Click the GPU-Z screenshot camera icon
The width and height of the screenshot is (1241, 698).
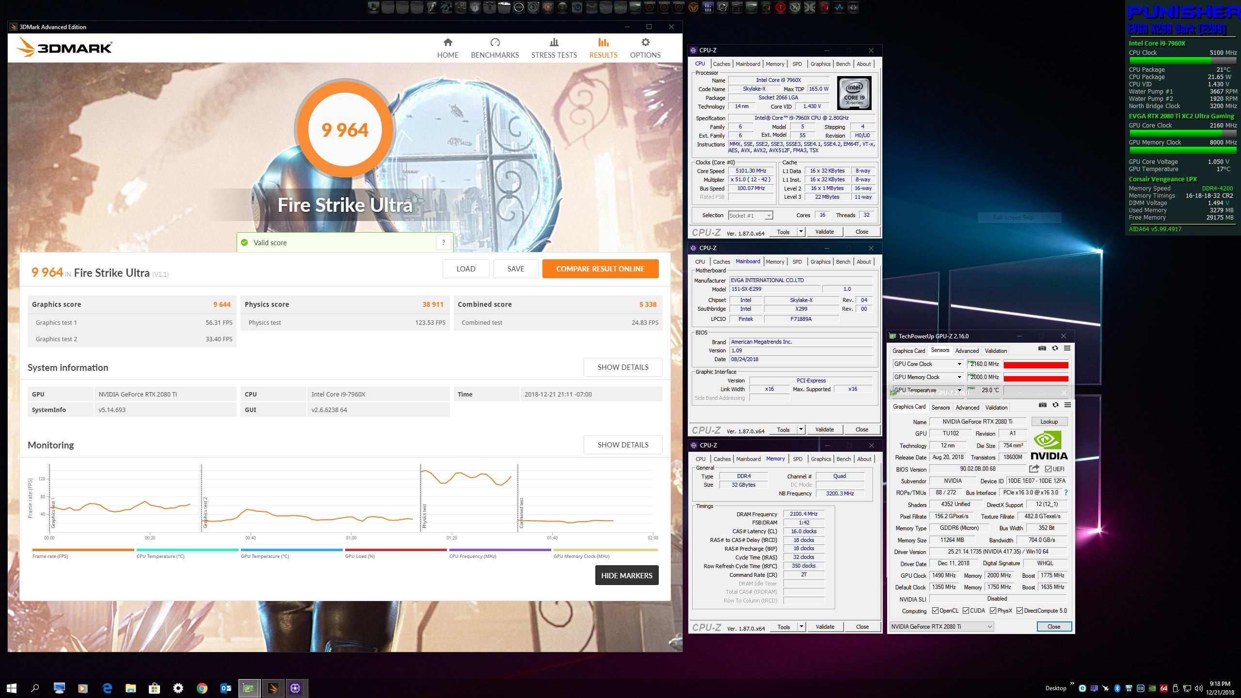pyautogui.click(x=1042, y=405)
